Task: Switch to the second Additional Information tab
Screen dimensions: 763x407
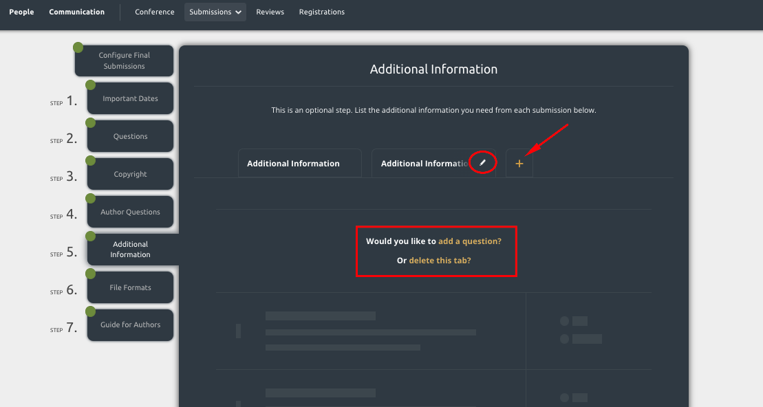Action: pos(423,164)
